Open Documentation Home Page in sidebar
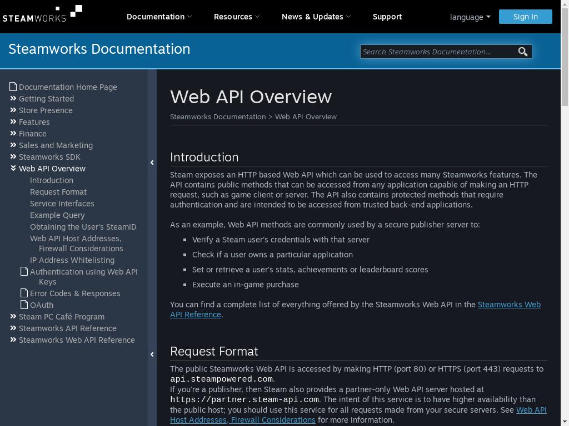Screen dimensions: 569x426 tap(68, 87)
